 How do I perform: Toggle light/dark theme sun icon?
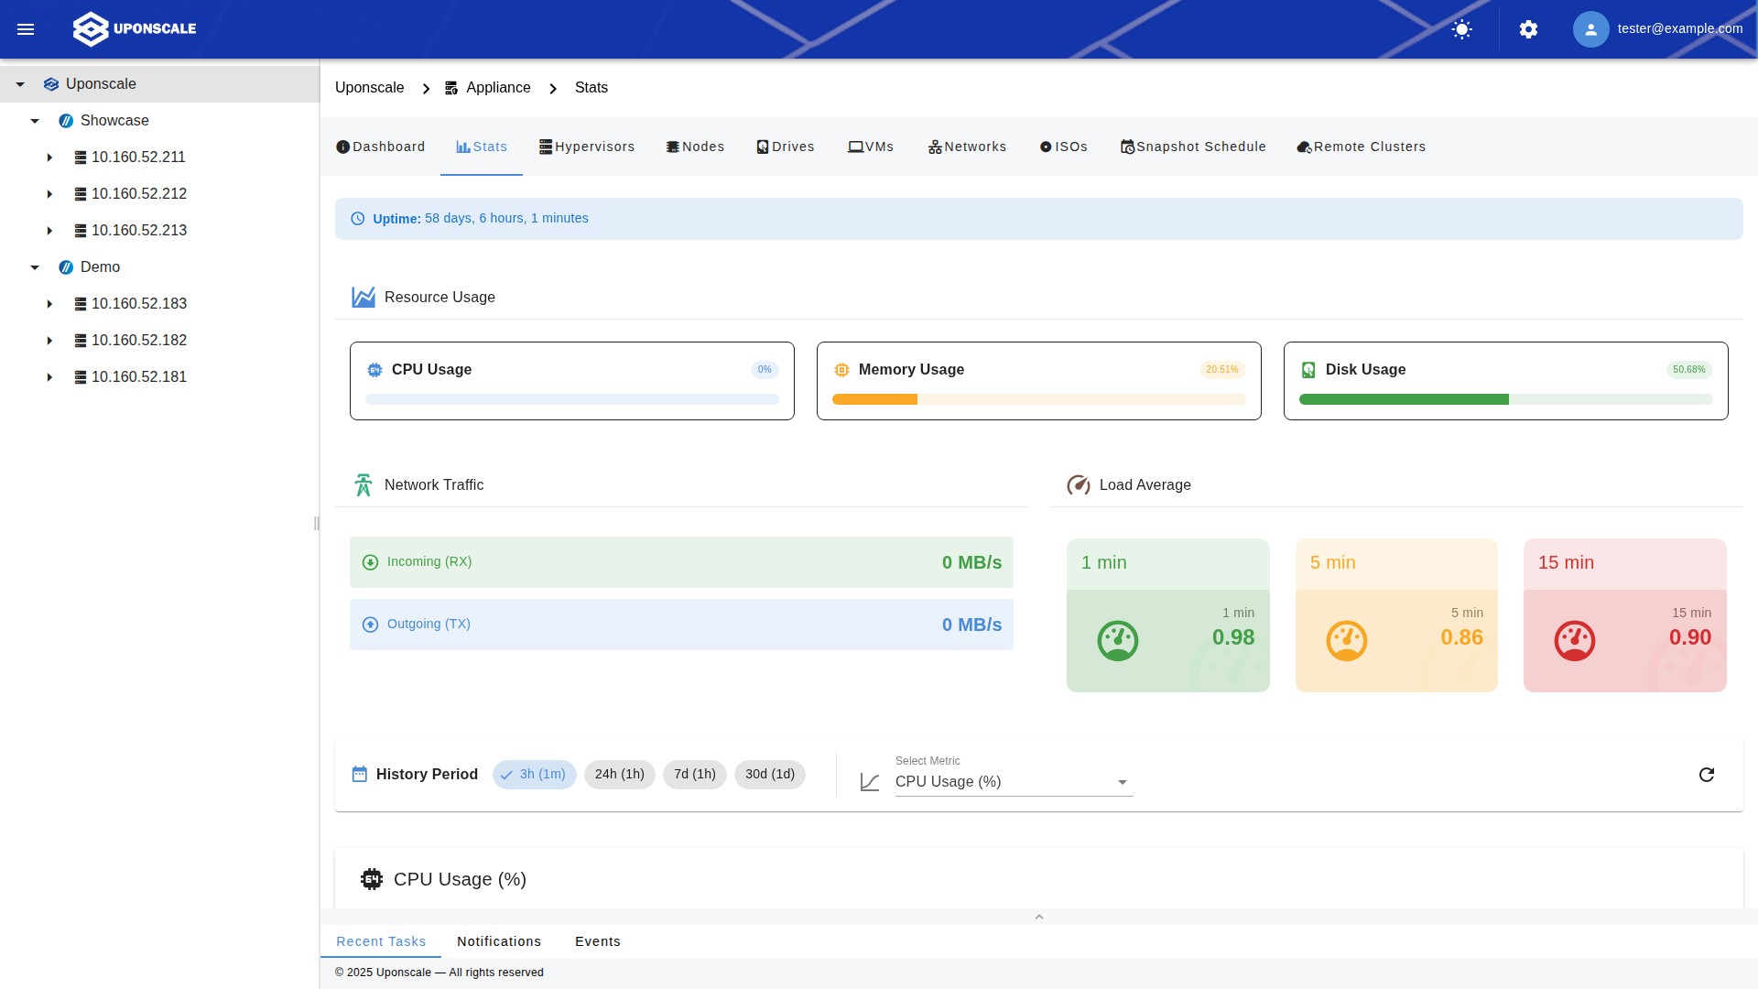click(1462, 29)
